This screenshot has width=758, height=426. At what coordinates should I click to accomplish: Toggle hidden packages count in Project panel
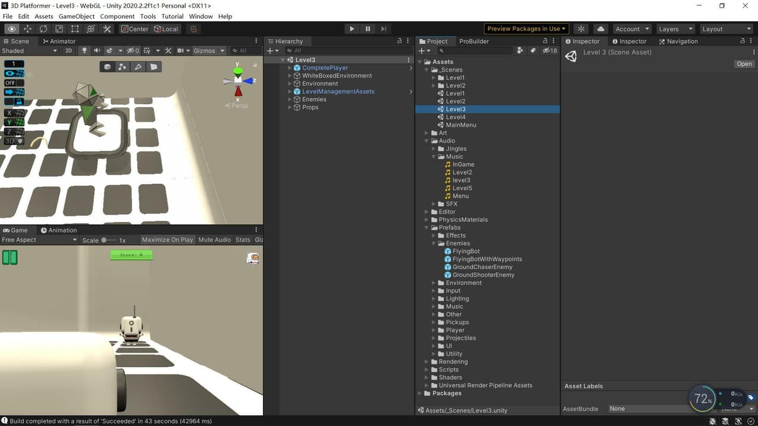[550, 50]
